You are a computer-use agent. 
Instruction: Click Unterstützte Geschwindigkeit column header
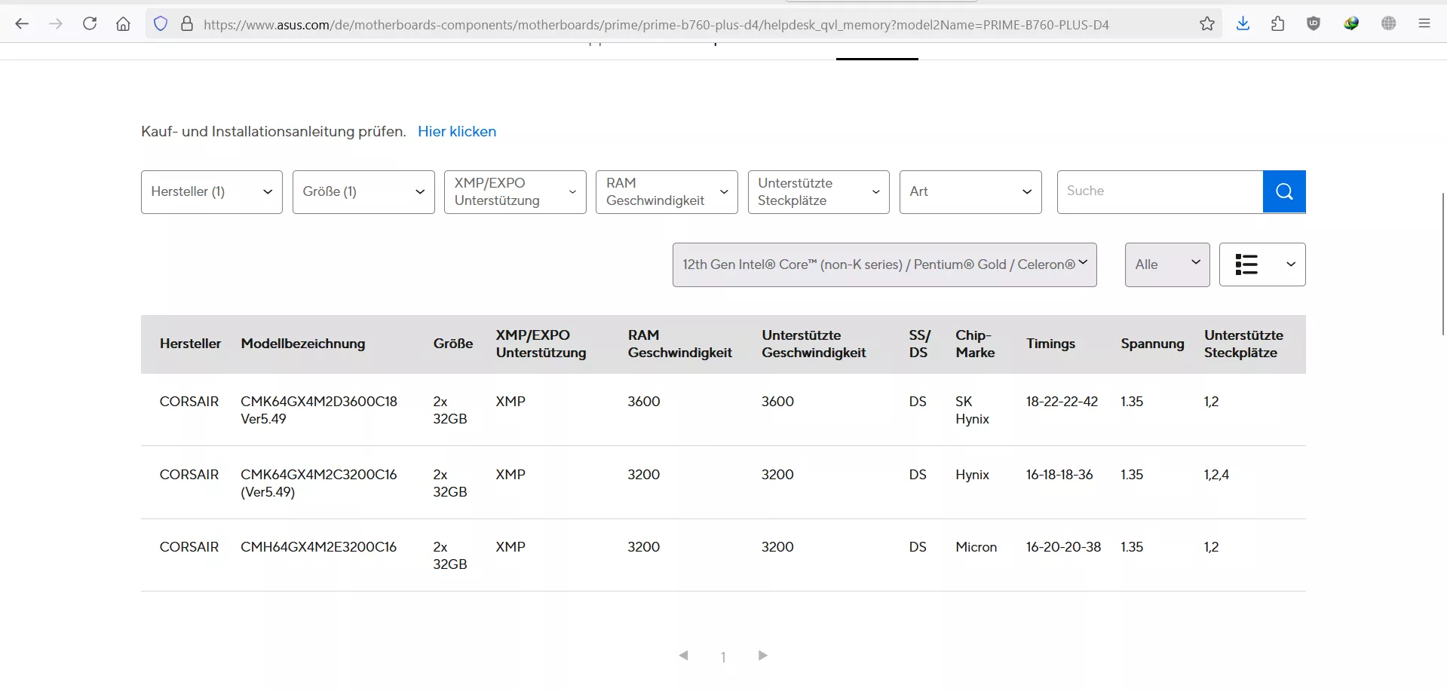tap(814, 344)
